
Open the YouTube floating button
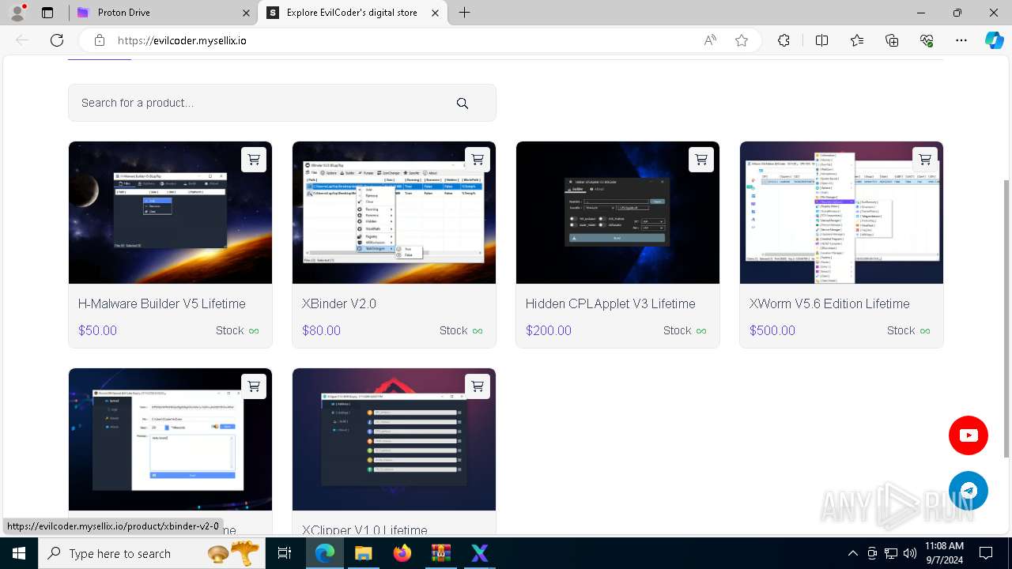point(969,435)
